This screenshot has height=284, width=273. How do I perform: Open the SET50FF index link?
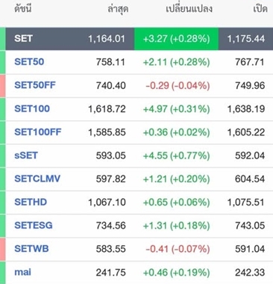[x=35, y=85]
